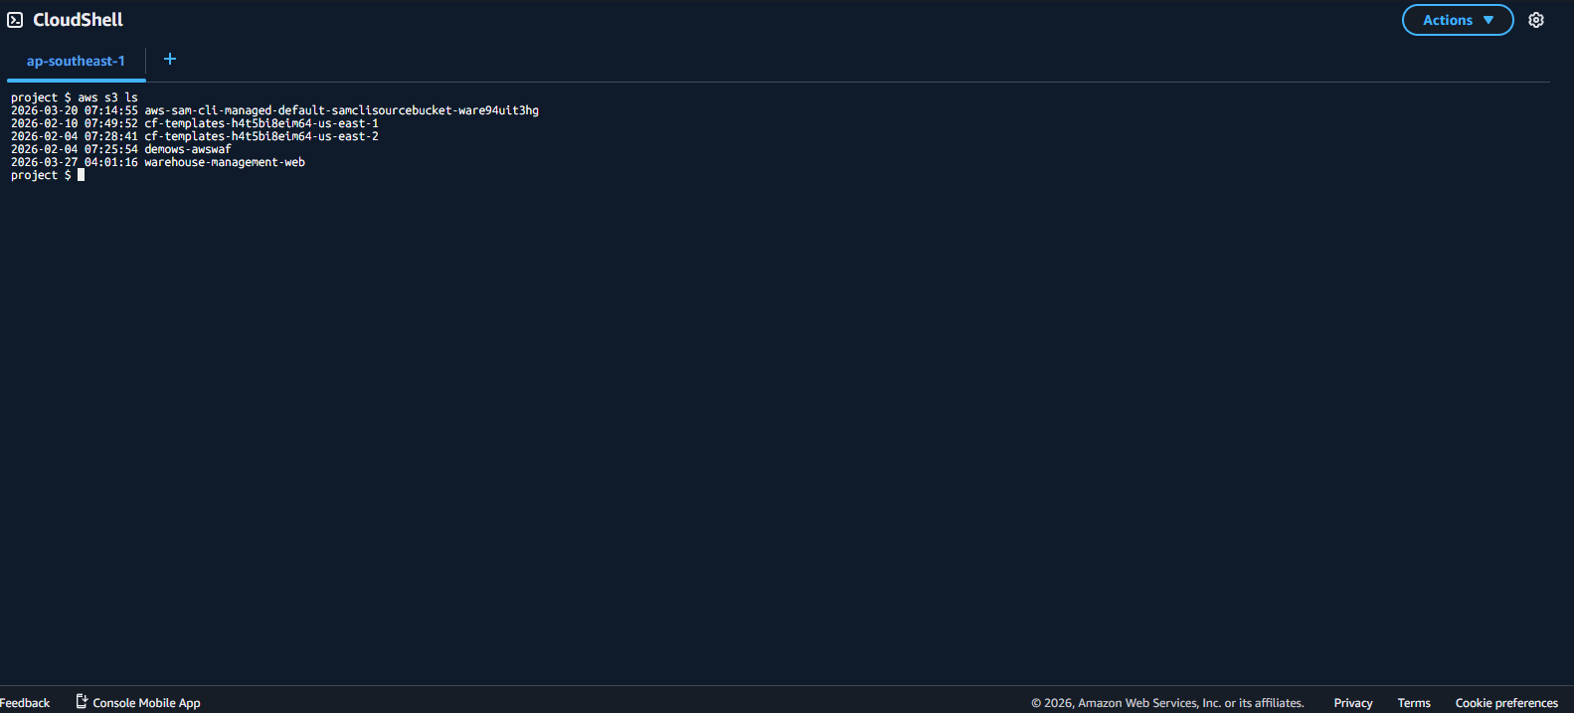Click timestamp 2026-03-20 07:14:55
Viewport: 1574px width, 713px height.
(x=75, y=110)
